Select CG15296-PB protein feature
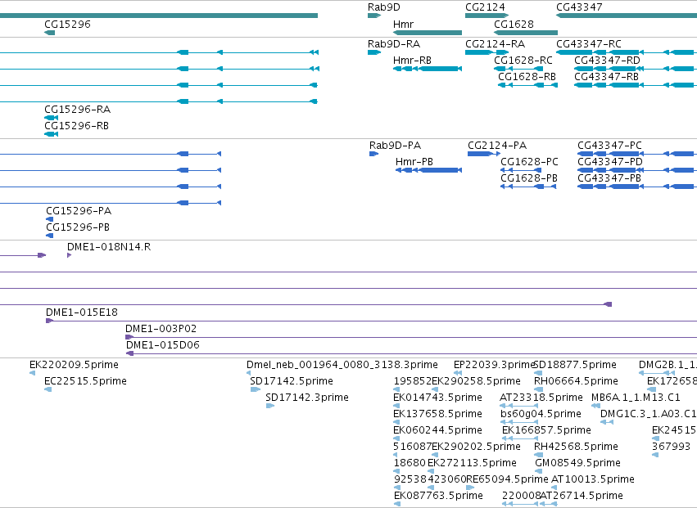 [49, 236]
